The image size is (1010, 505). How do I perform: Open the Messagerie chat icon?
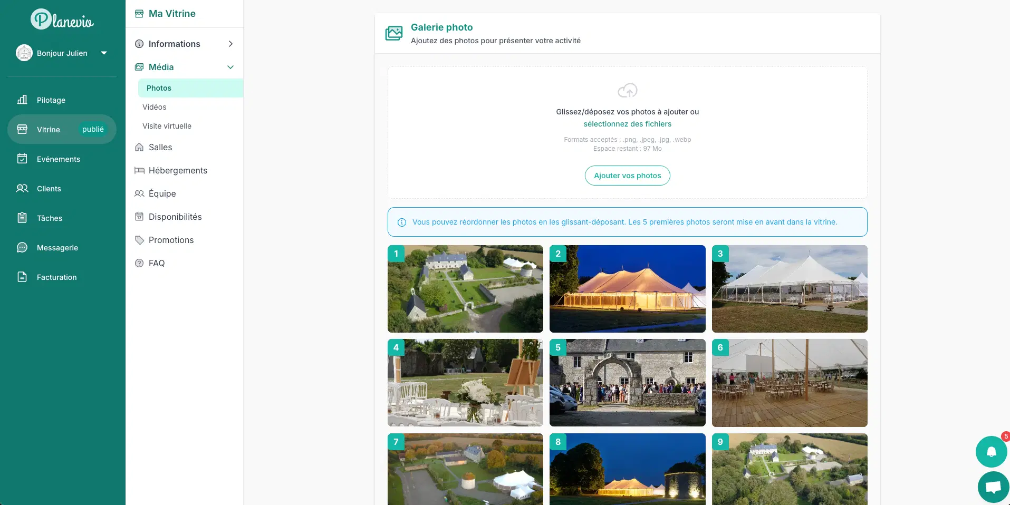pos(22,247)
